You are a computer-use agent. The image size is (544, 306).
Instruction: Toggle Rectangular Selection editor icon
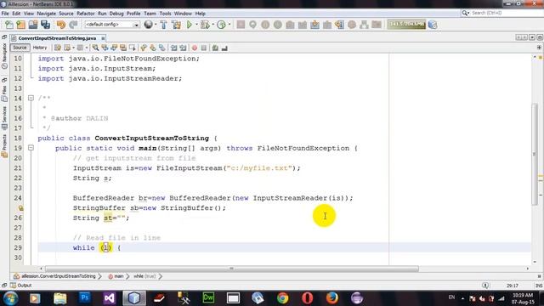(x=133, y=48)
